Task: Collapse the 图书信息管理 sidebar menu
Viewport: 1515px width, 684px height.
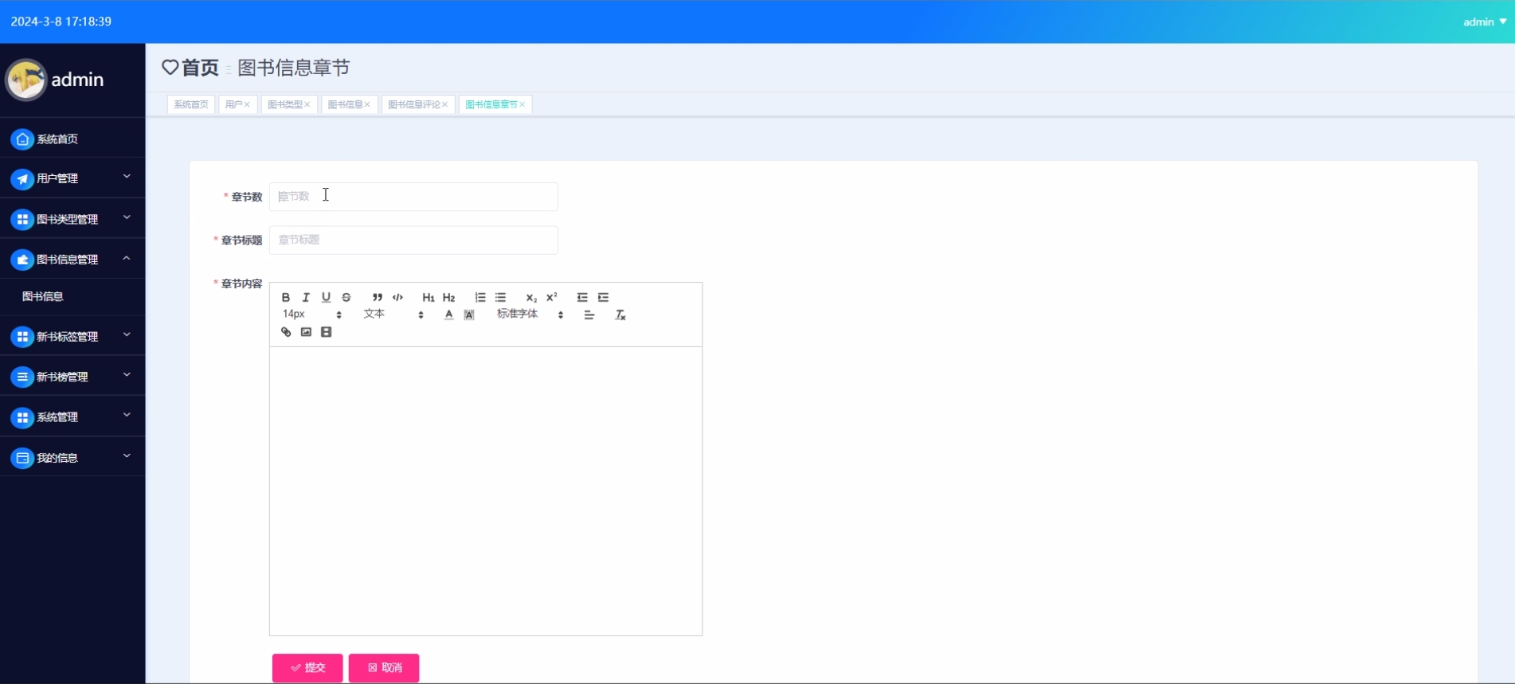Action: [x=72, y=260]
